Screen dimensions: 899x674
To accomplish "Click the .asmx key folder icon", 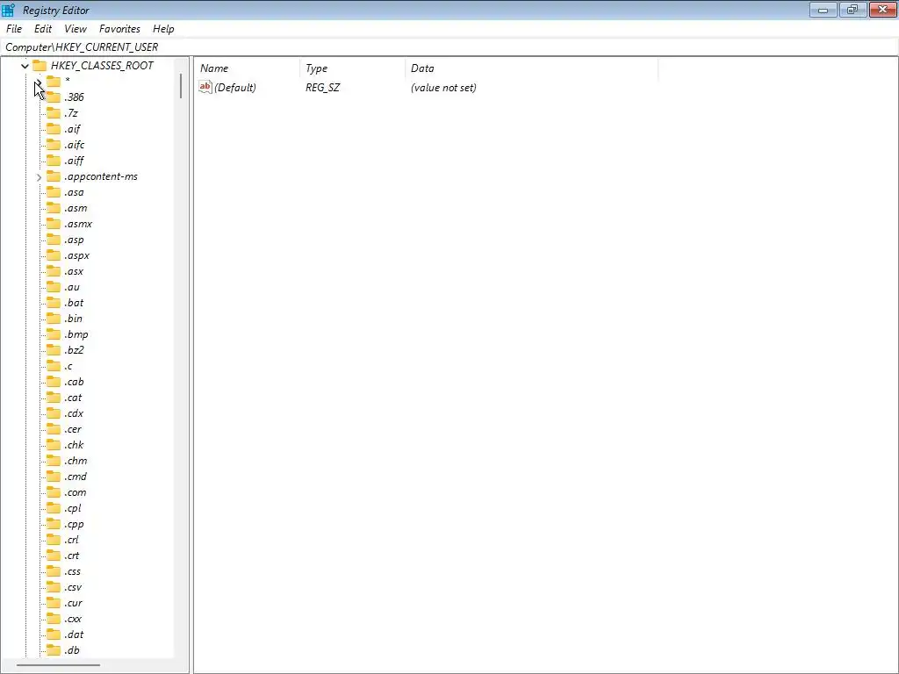I will click(54, 224).
